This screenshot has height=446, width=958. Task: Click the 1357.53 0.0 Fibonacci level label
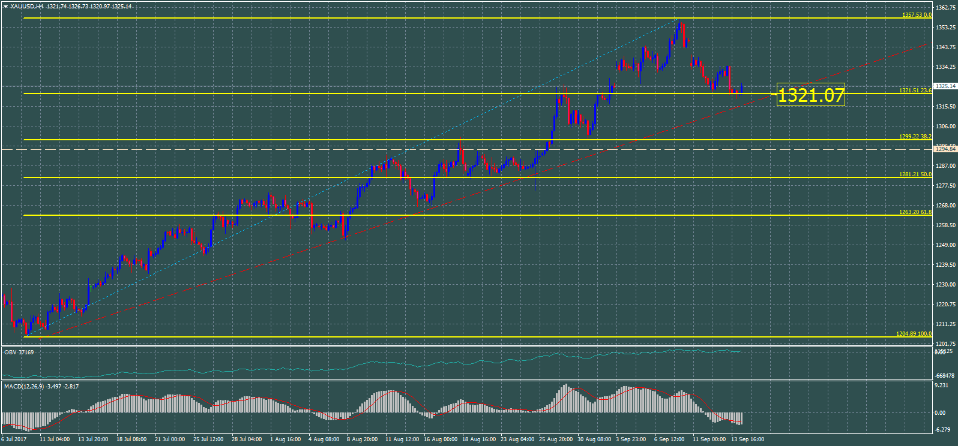(916, 15)
